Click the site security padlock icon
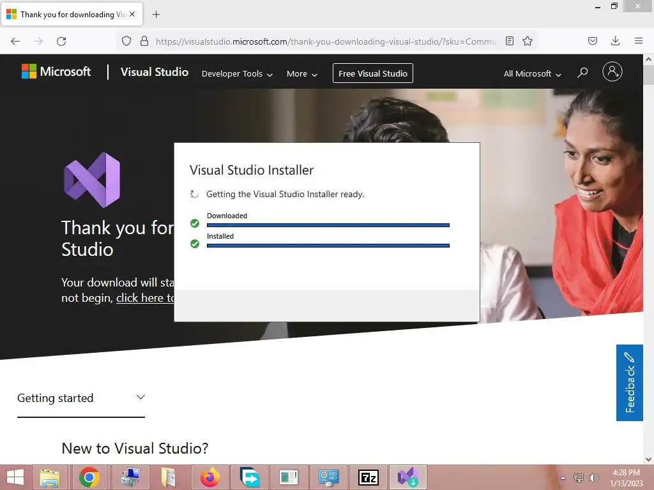Image resolution: width=654 pixels, height=490 pixels. point(144,41)
